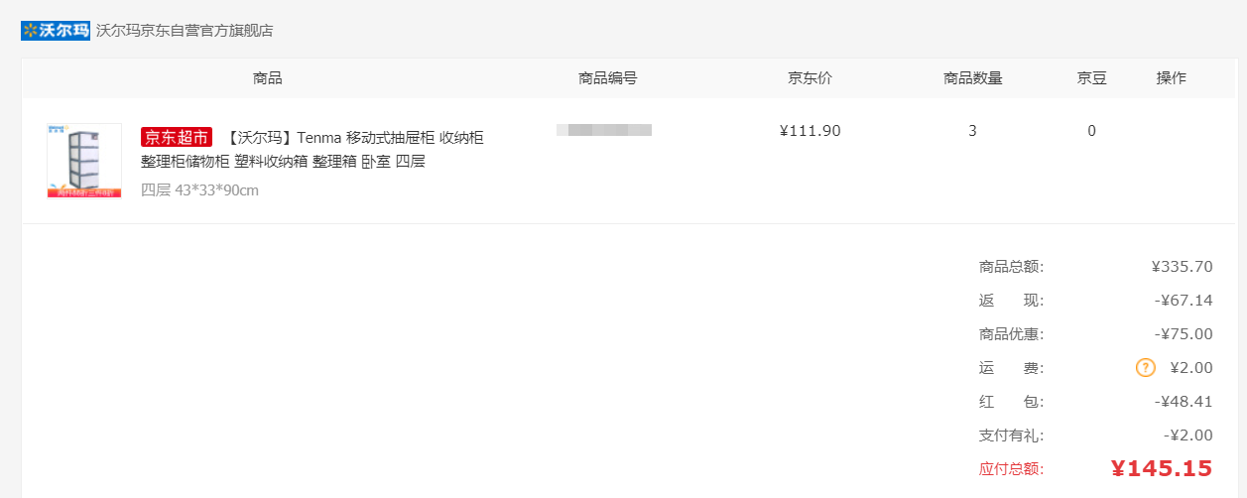Viewport: 1247px width, 498px height.
Task: Click the orange shipping fee question mark icon
Action: pos(1146,368)
